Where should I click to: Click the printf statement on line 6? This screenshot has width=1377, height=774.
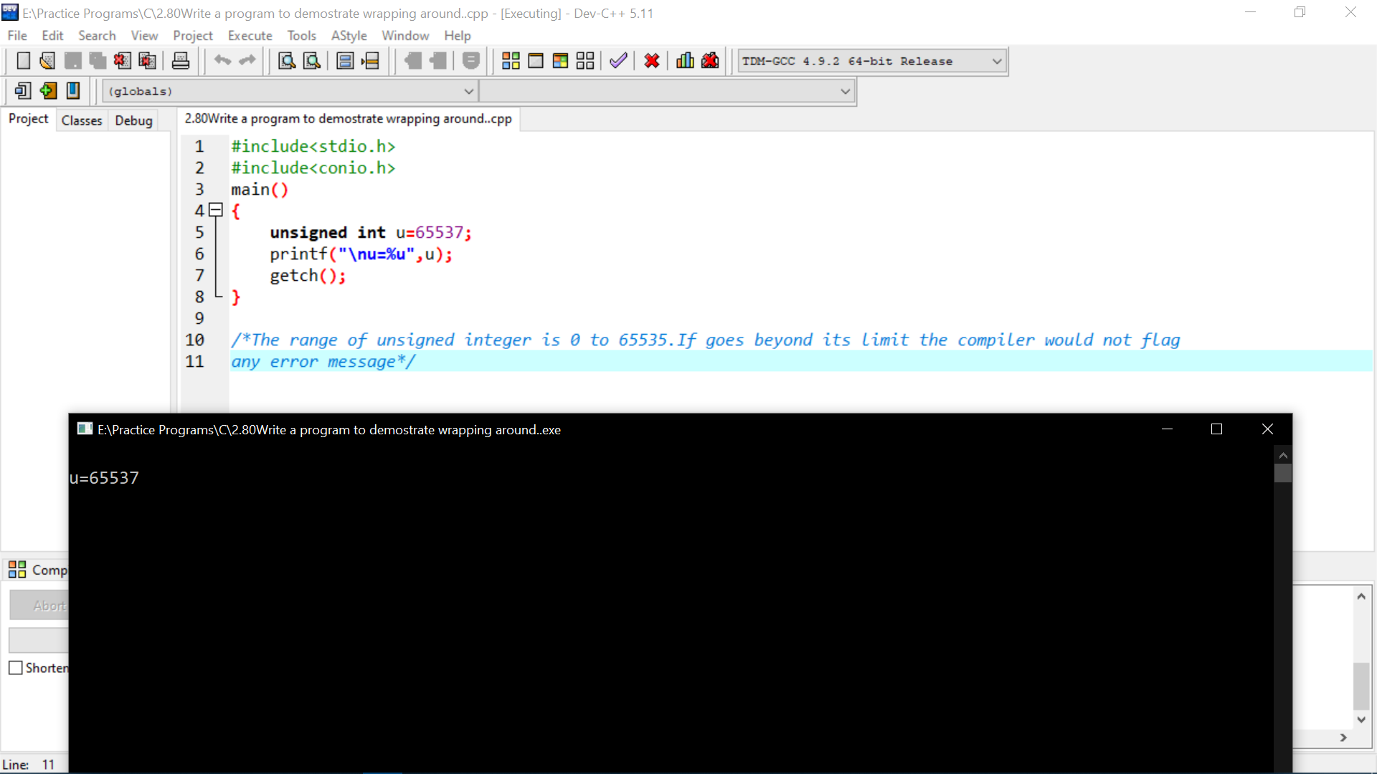(361, 254)
